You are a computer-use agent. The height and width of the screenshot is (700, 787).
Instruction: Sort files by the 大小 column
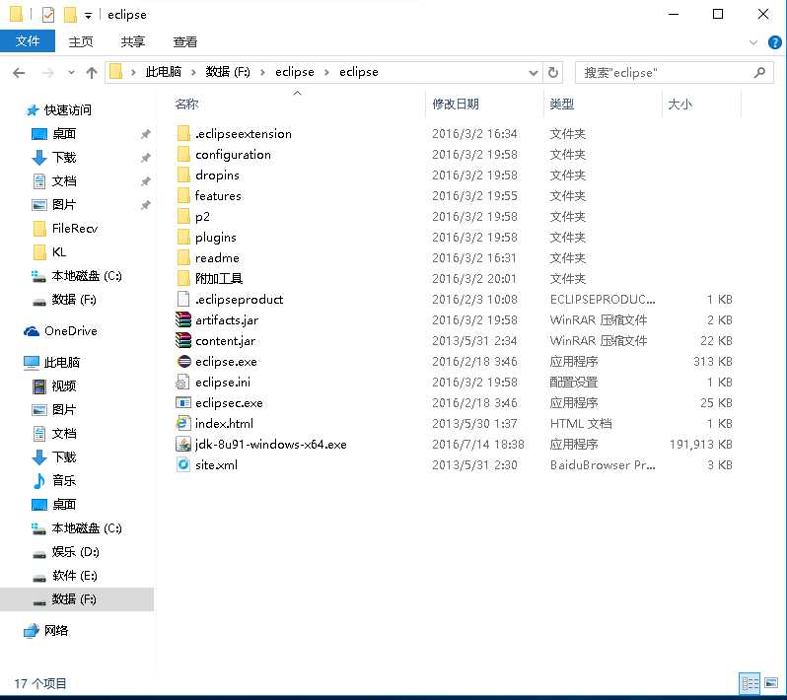click(x=680, y=104)
